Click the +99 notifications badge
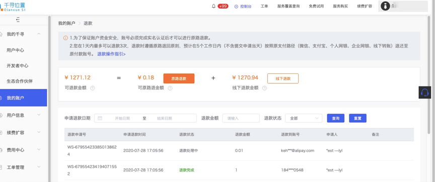435x182 pixels. click(223, 6)
